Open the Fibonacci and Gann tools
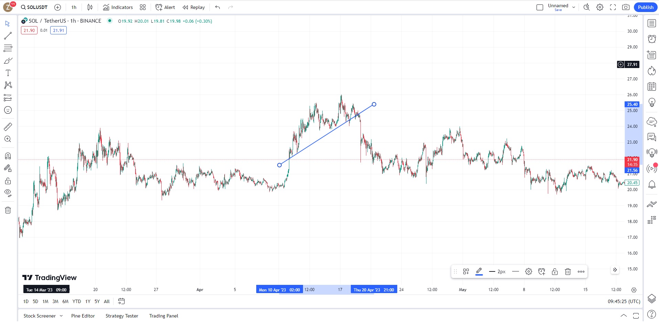Image resolution: width=659 pixels, height=323 pixels. (x=8, y=48)
